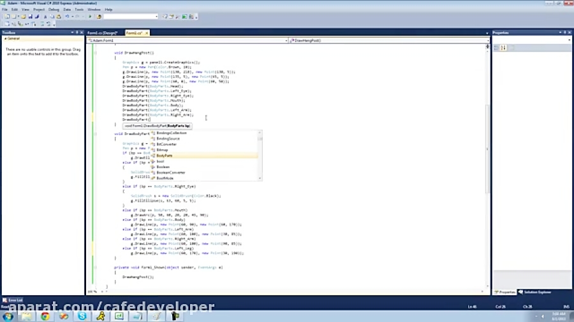Click the first icon in second toolbar row
Image resolution: width=574 pixels, height=322 pixels.
click(x=7, y=24)
